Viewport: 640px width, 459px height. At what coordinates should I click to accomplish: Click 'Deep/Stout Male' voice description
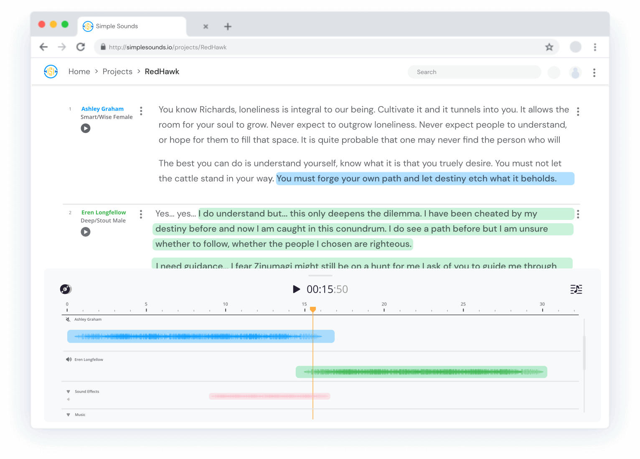[103, 221]
